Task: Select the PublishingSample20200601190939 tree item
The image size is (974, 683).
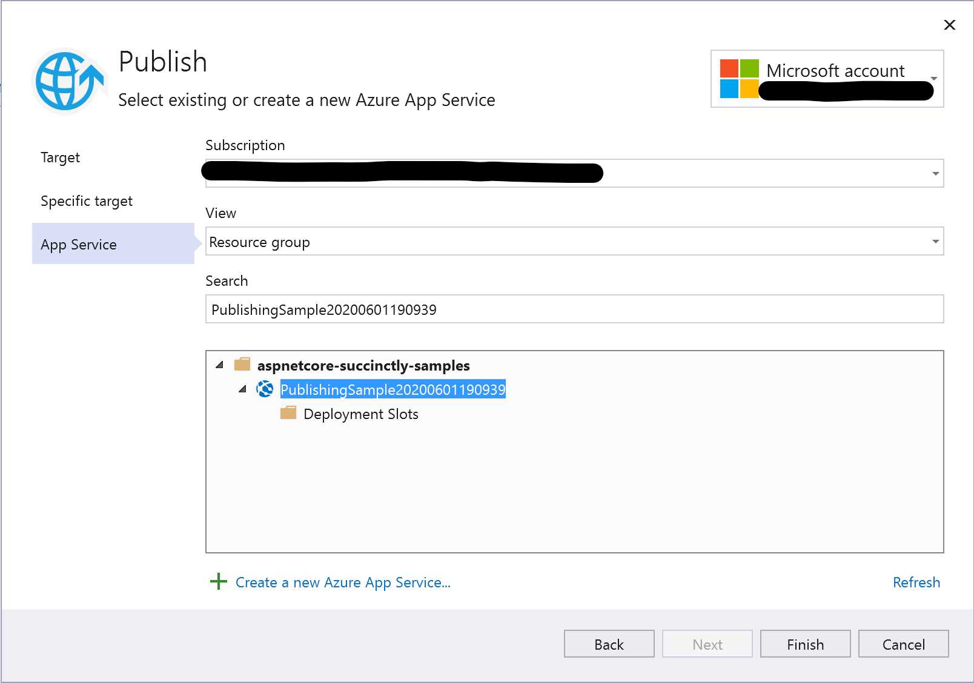Action: [x=393, y=389]
